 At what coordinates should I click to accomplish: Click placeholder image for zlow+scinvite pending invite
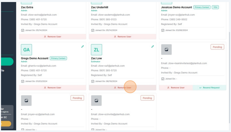point(97,101)
